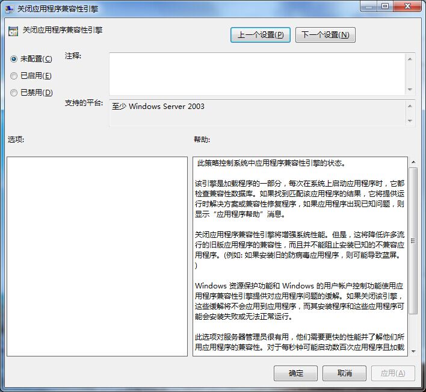Maximize the dialog window
426x392 pixels.
pos(384,6)
